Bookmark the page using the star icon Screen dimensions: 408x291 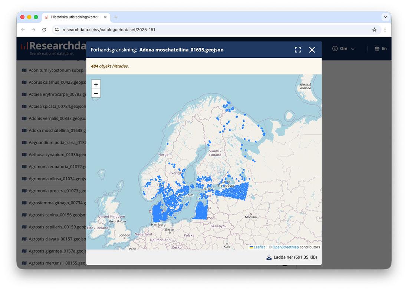coord(375,30)
